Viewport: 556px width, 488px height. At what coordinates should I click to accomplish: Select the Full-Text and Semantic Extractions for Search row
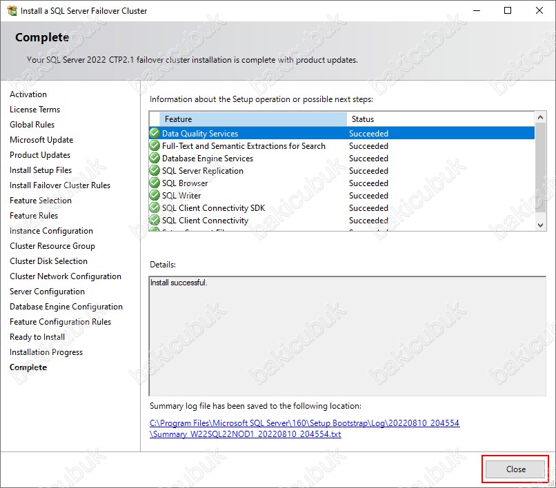point(342,145)
